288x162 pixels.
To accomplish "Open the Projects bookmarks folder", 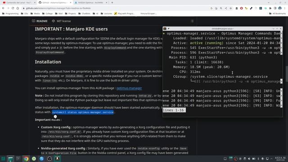I will click(x=70, y=13).
